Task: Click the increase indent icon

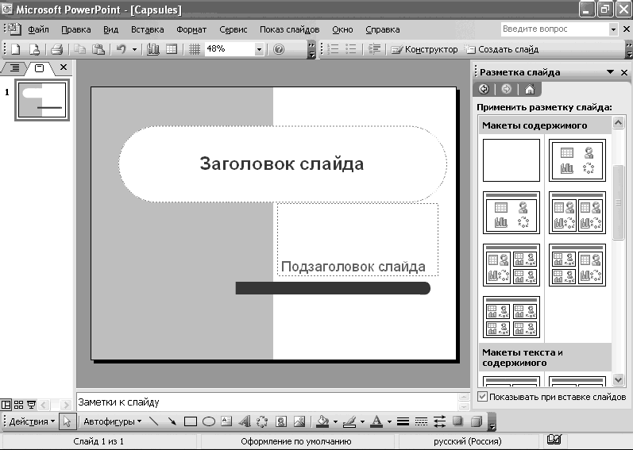Action: tap(374, 49)
